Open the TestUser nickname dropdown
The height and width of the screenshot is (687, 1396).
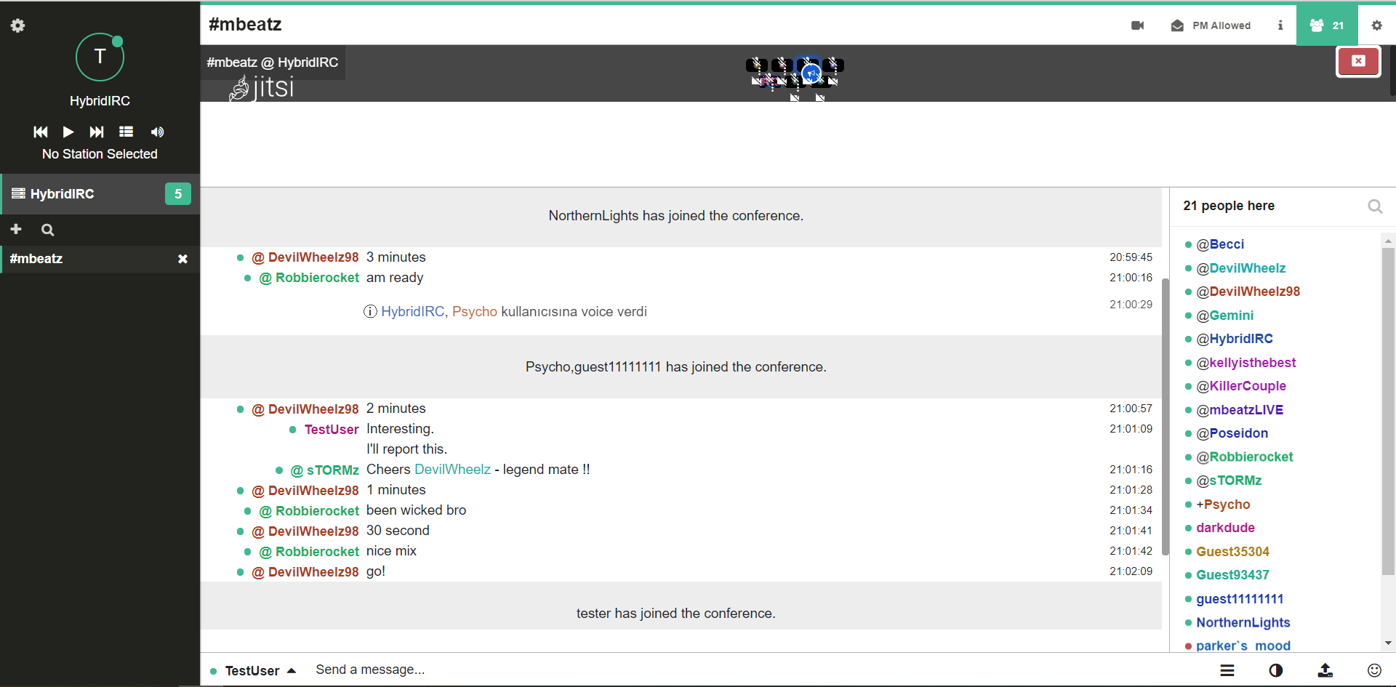[x=253, y=670]
